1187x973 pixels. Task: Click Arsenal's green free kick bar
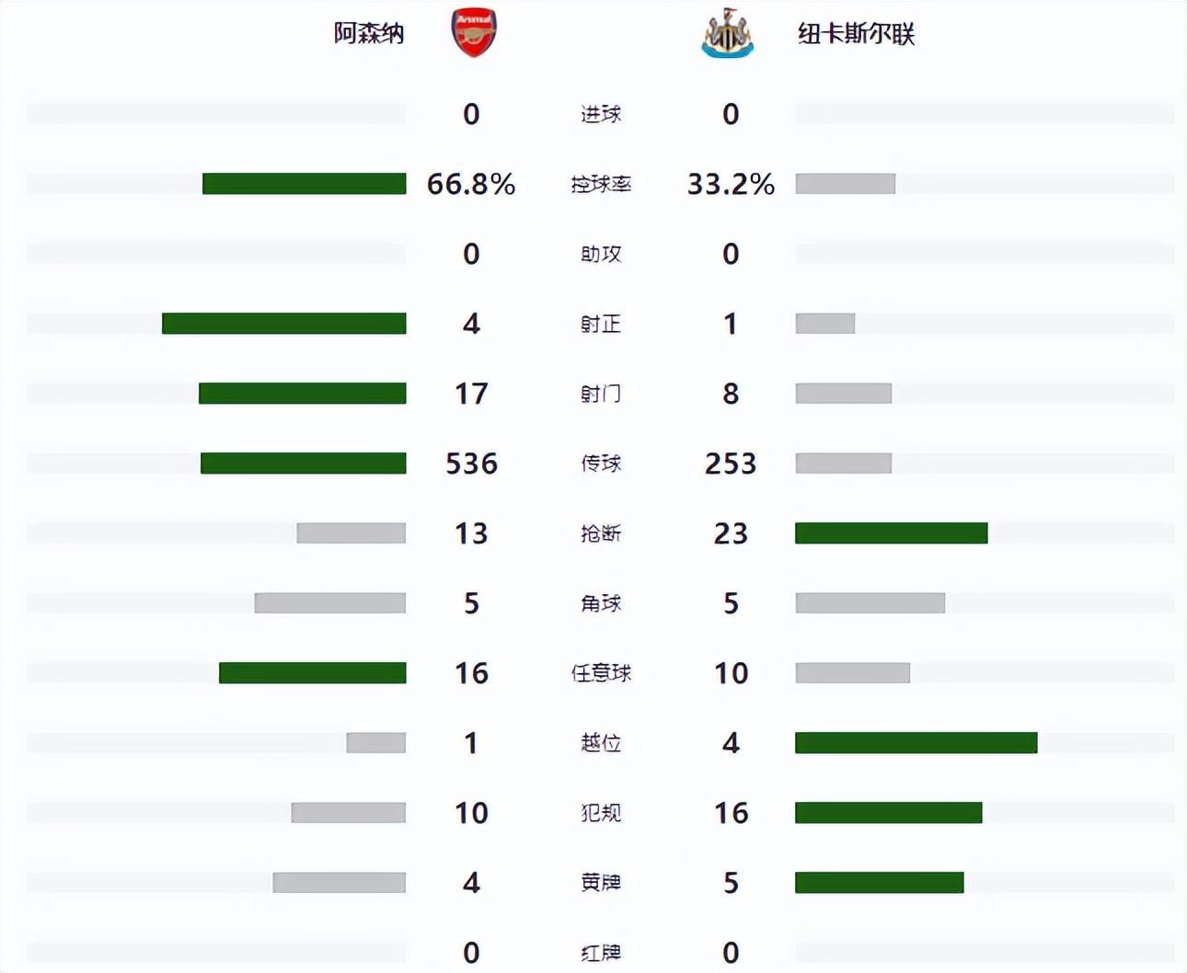pos(312,673)
